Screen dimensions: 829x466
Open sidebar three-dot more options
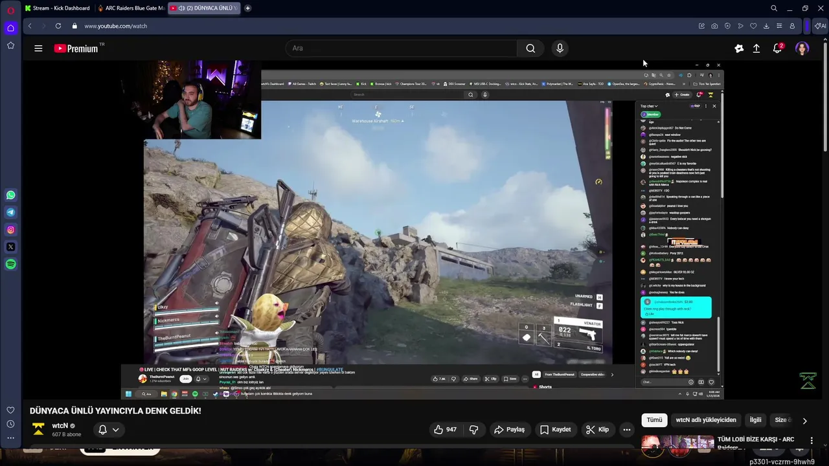10,438
